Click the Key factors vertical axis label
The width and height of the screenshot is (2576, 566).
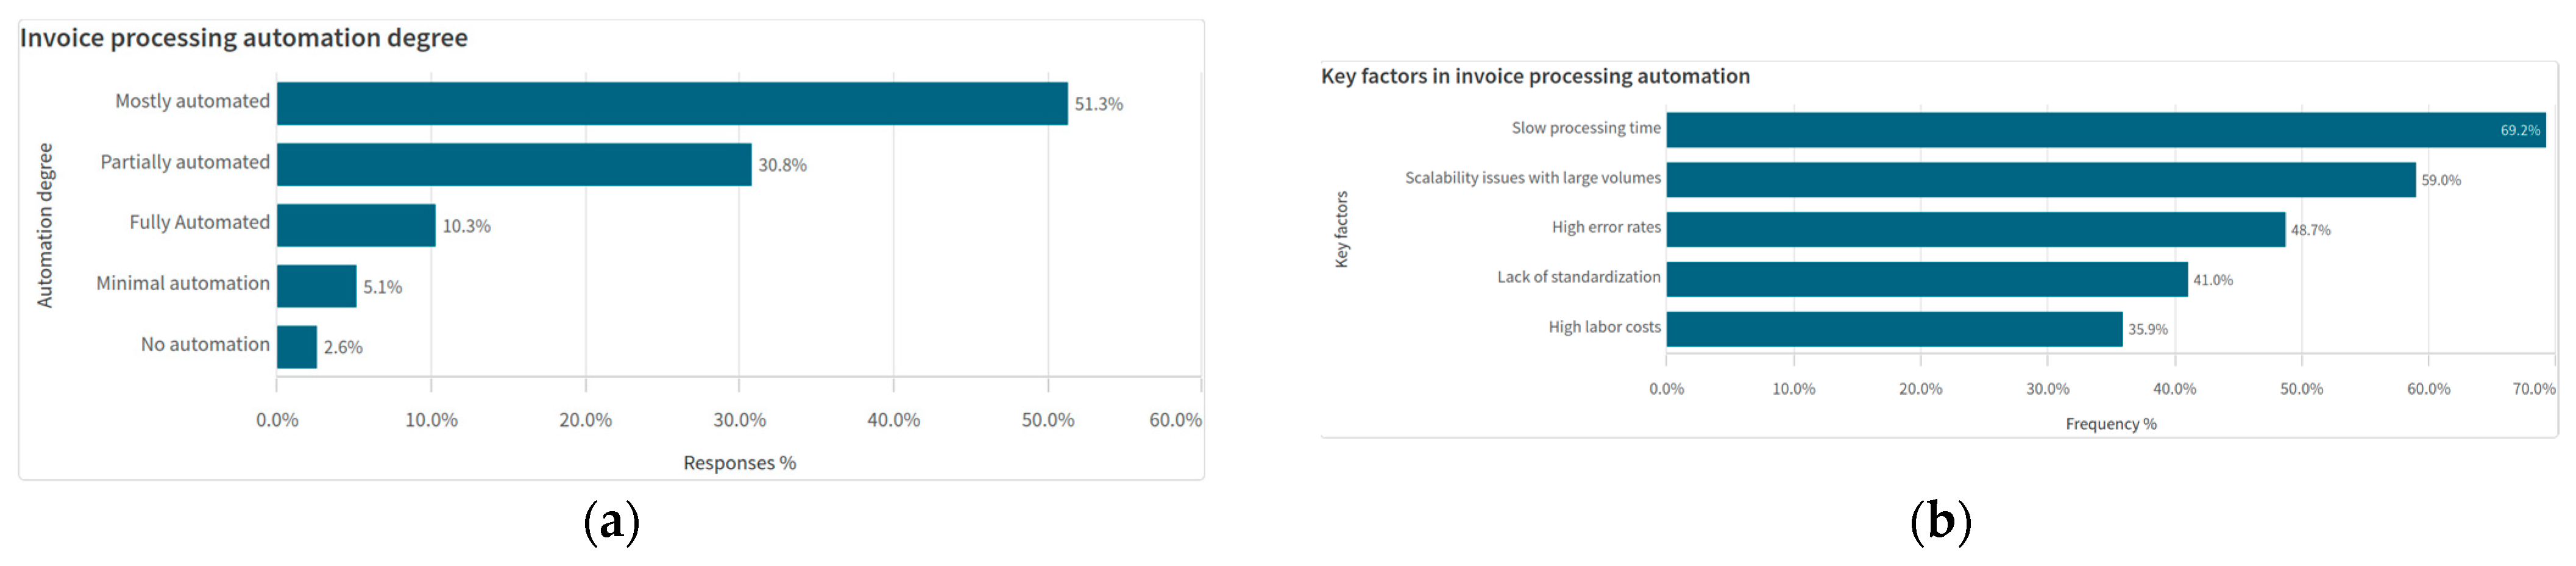[x=1342, y=229]
